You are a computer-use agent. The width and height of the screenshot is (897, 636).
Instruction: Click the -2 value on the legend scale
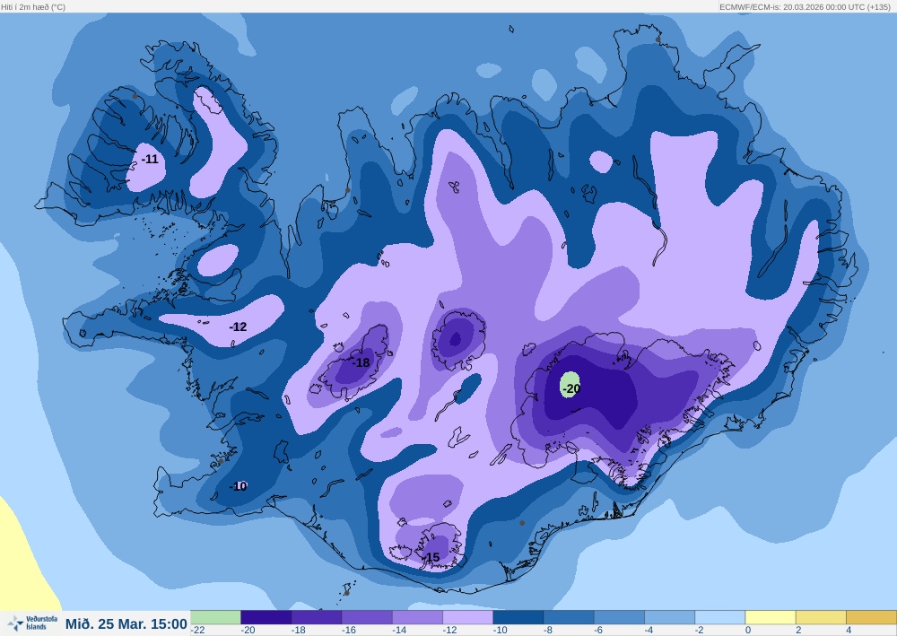tap(699, 631)
